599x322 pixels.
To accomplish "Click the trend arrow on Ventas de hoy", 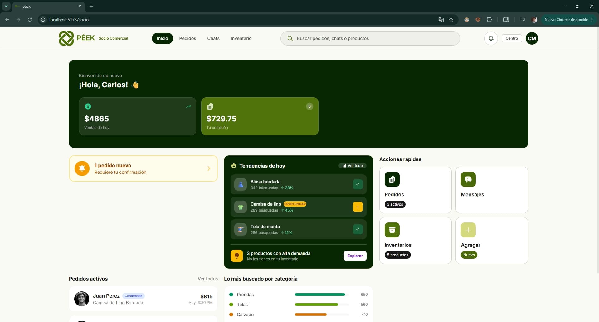I will pyautogui.click(x=188, y=106).
